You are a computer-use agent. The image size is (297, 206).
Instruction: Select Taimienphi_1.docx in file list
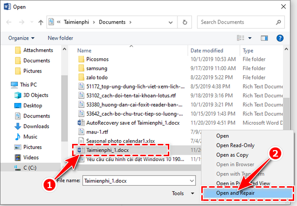(x=107, y=150)
